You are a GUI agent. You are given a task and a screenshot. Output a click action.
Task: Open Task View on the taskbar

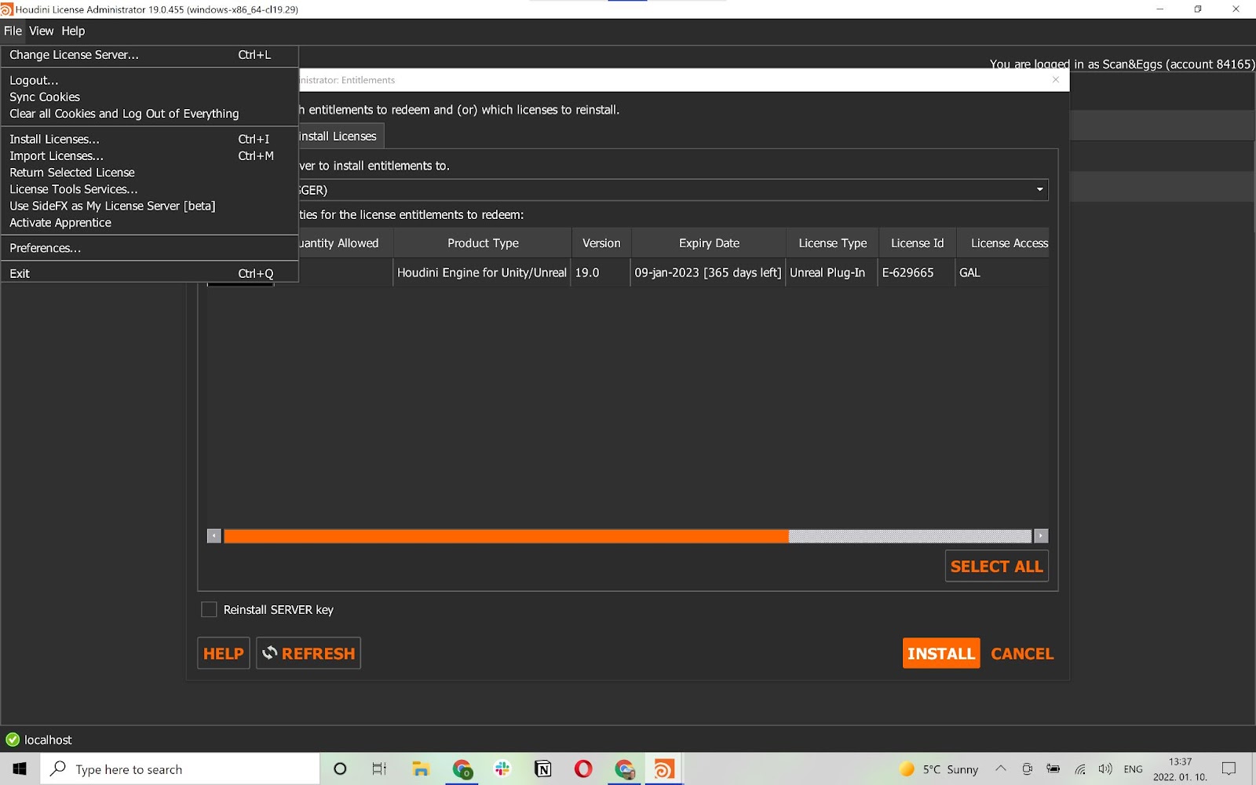click(x=379, y=769)
